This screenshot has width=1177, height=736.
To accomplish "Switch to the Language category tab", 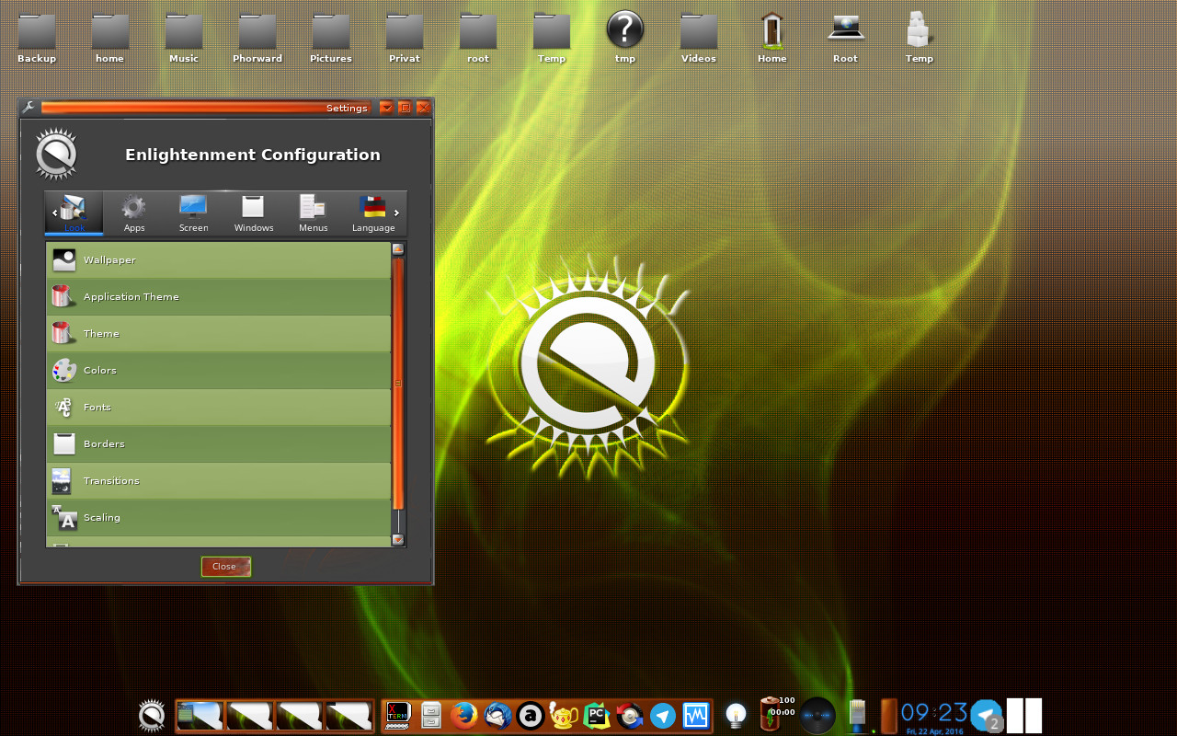I will (373, 213).
